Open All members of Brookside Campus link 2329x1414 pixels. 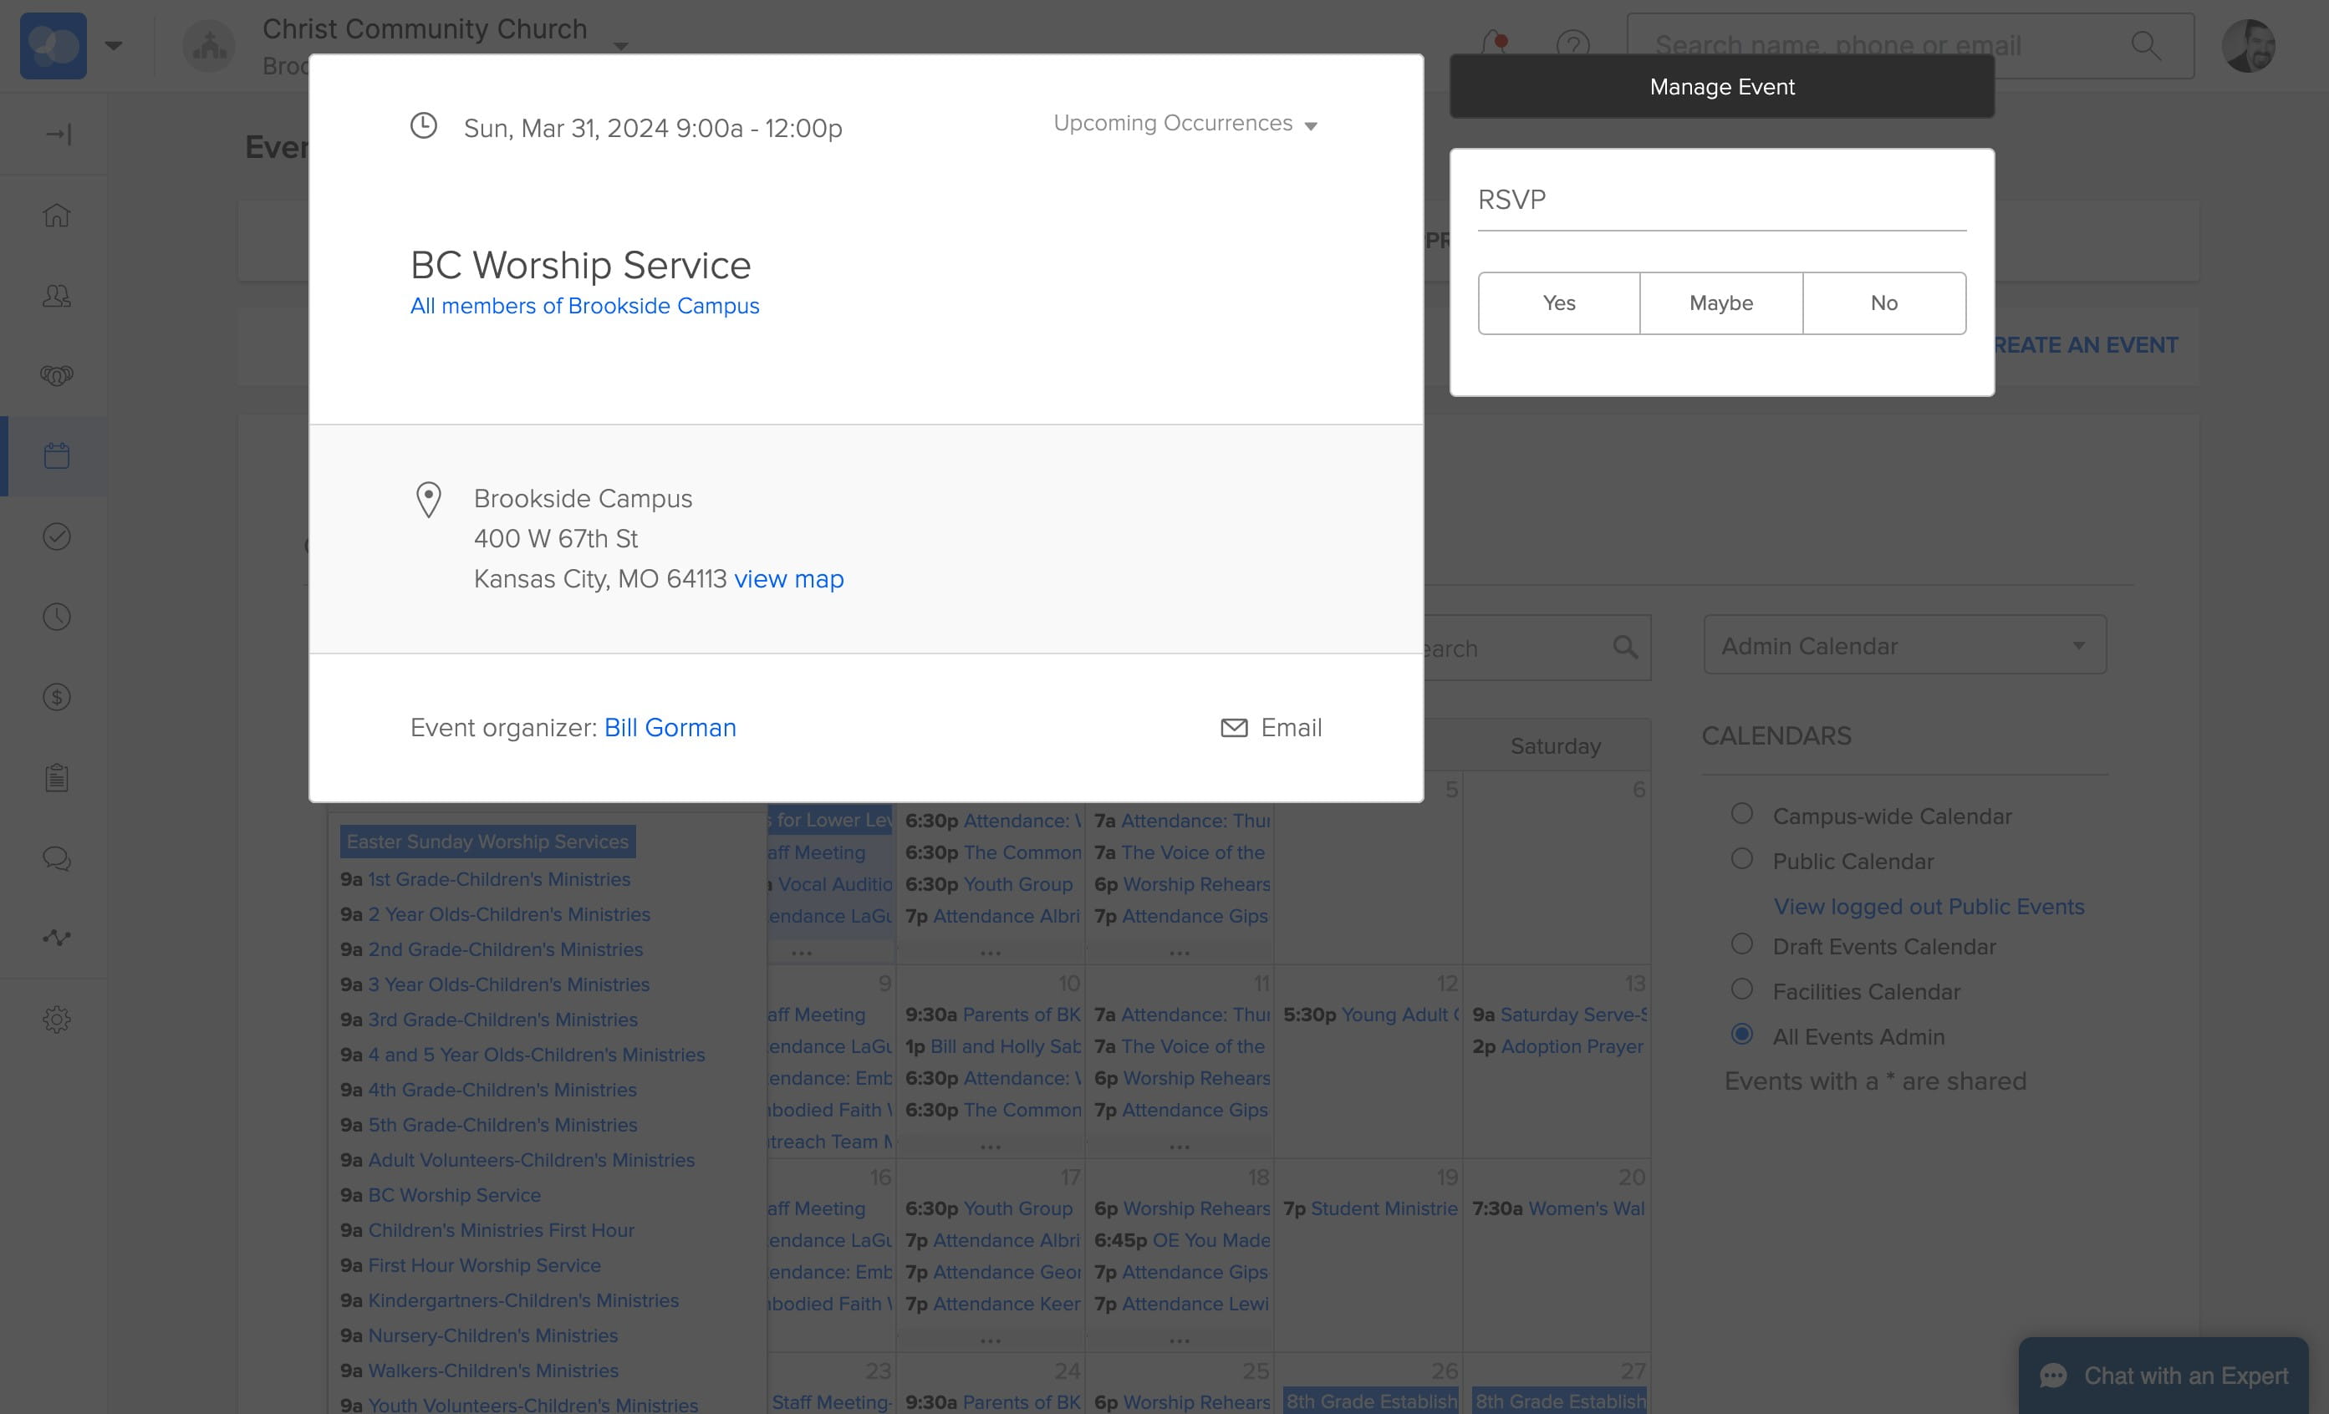[x=585, y=306]
